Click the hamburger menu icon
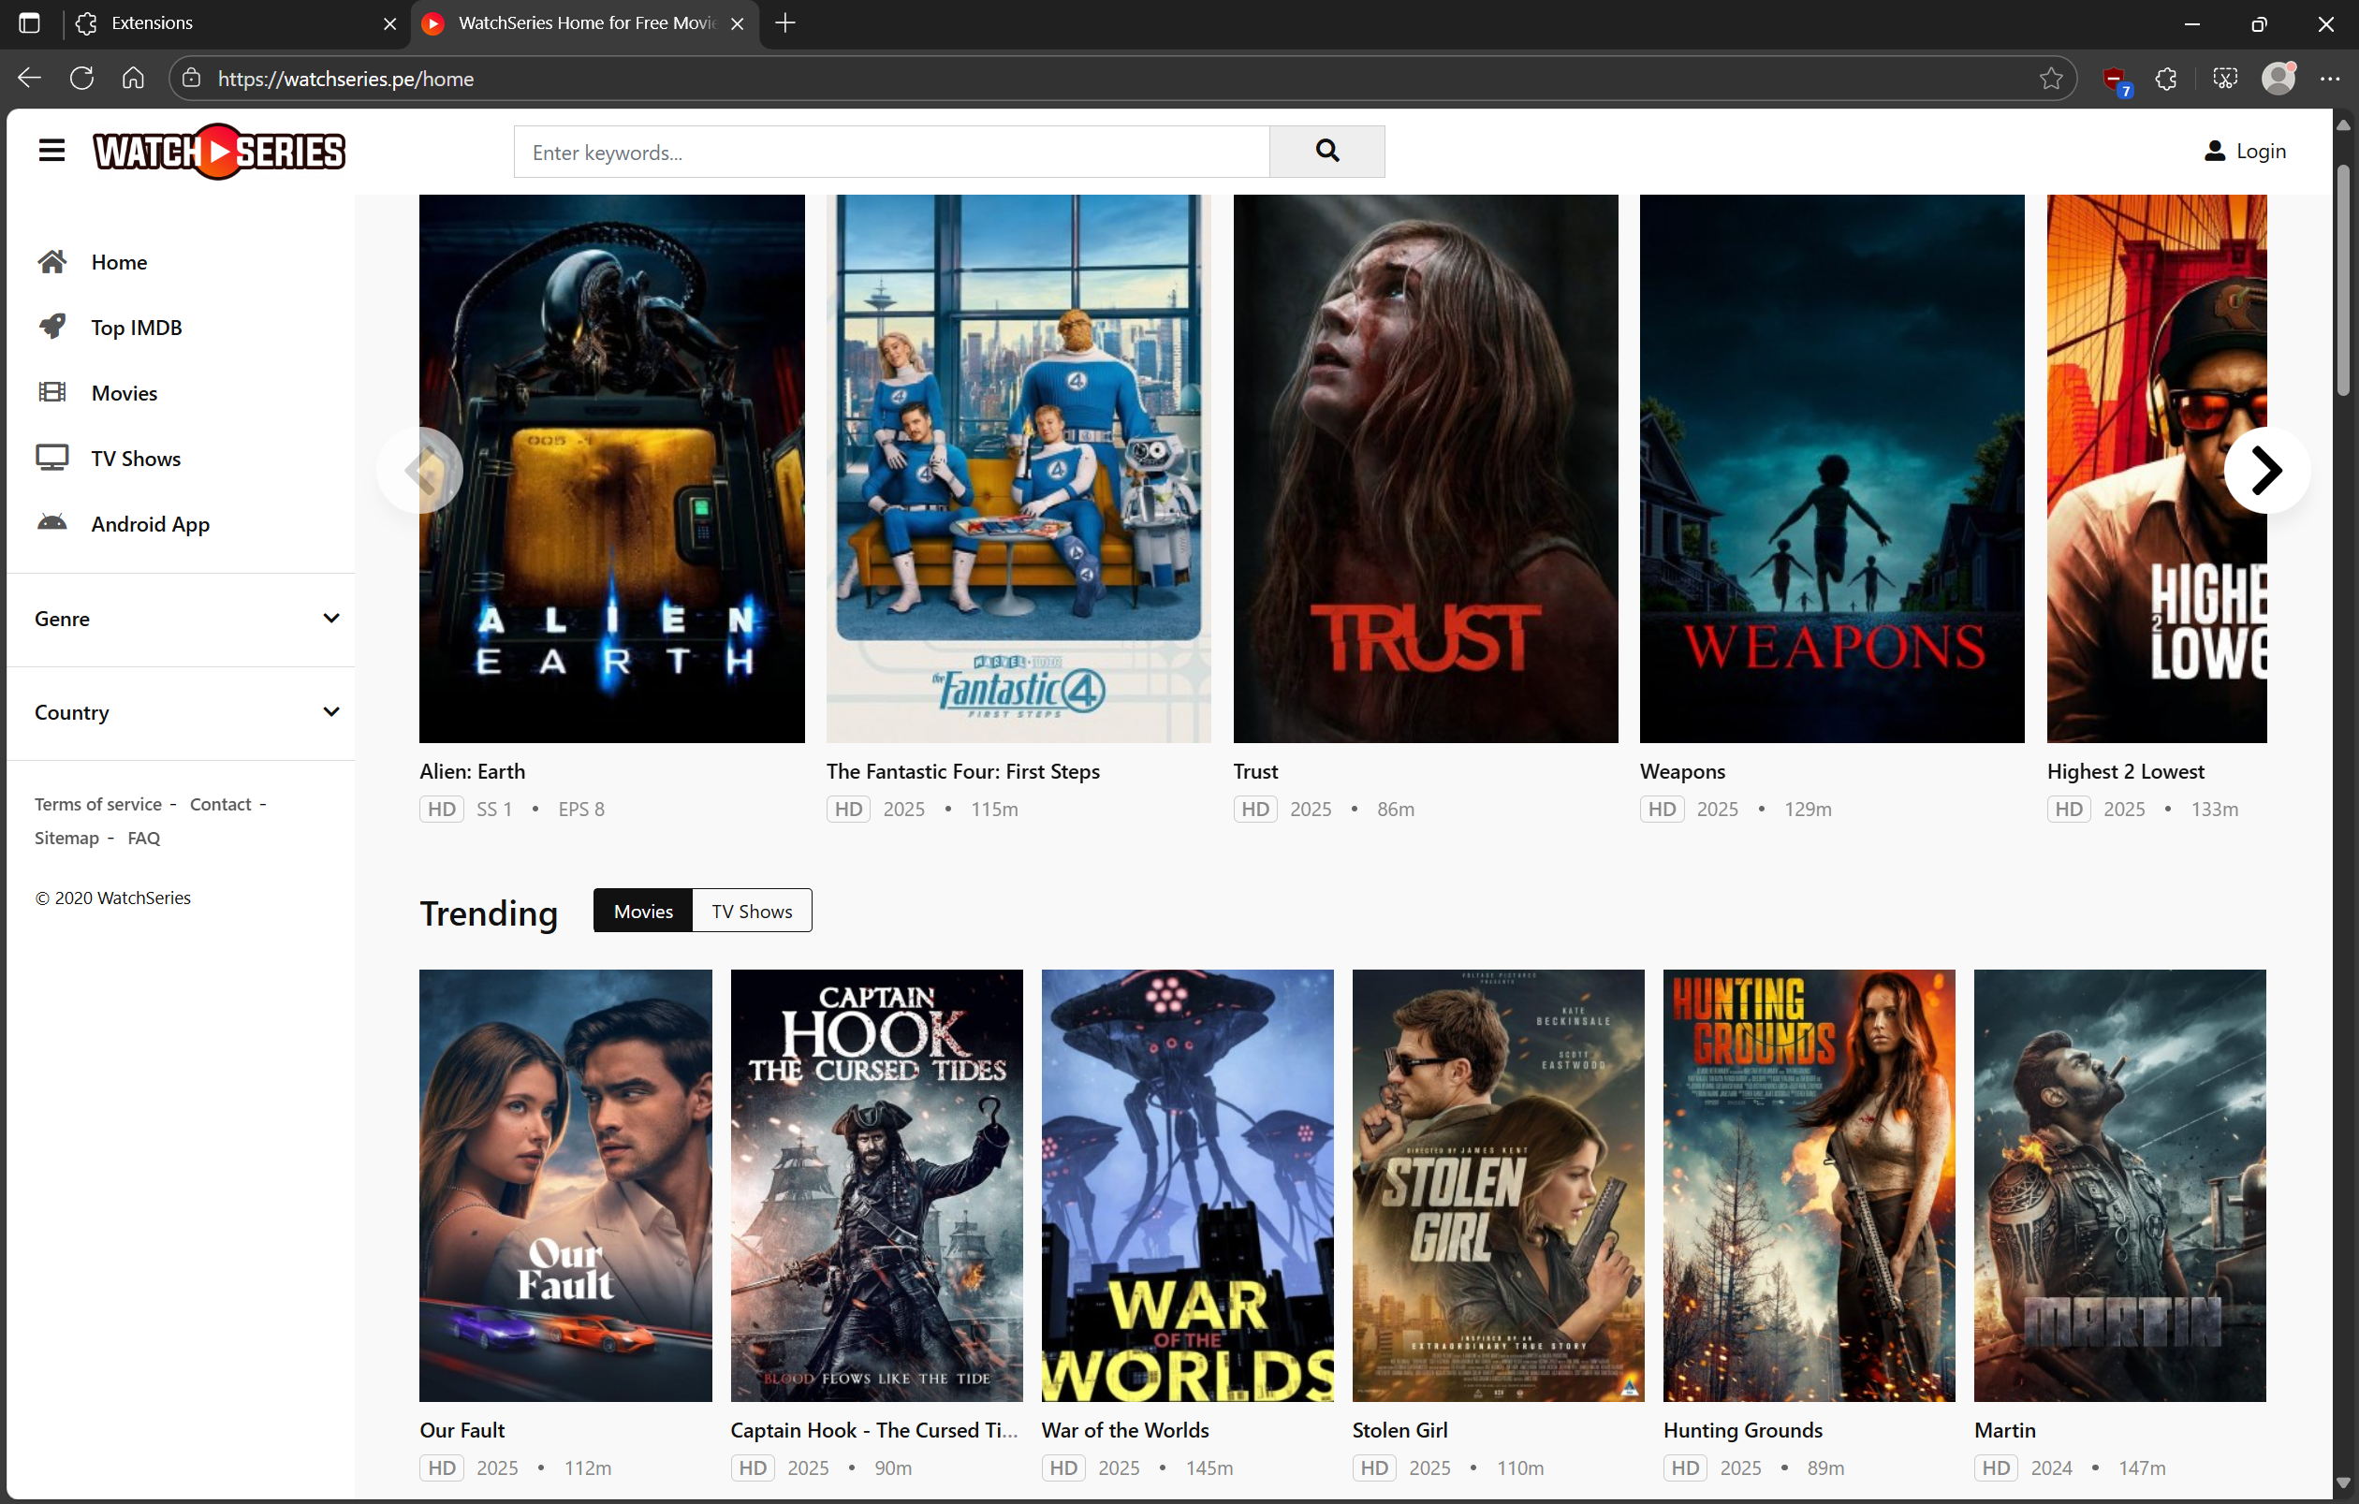The image size is (2359, 1504). pyautogui.click(x=51, y=151)
